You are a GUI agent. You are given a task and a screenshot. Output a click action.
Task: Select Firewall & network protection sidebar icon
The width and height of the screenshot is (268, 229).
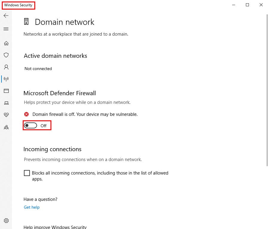(6, 79)
